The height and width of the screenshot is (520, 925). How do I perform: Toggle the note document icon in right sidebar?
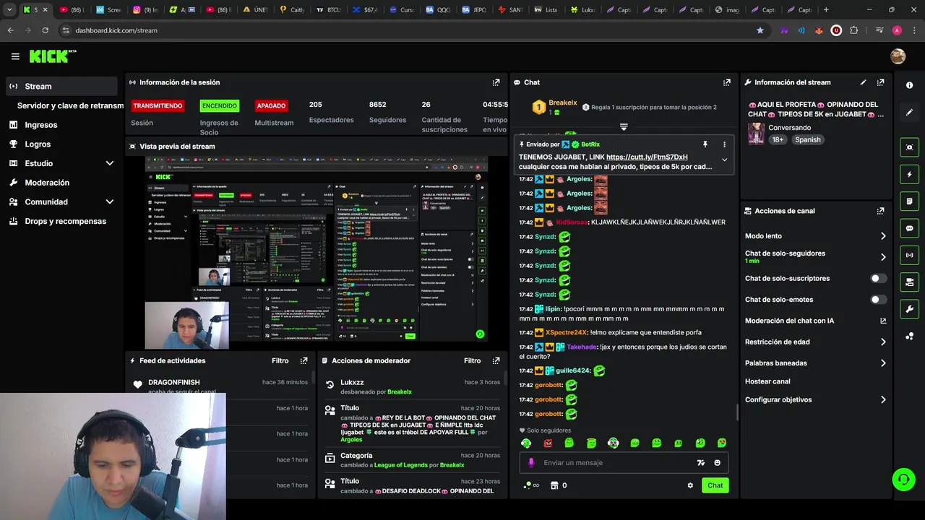(x=909, y=201)
